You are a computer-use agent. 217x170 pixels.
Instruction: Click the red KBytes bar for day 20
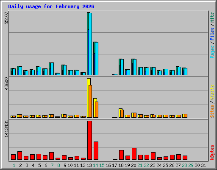[x=134, y=154]
